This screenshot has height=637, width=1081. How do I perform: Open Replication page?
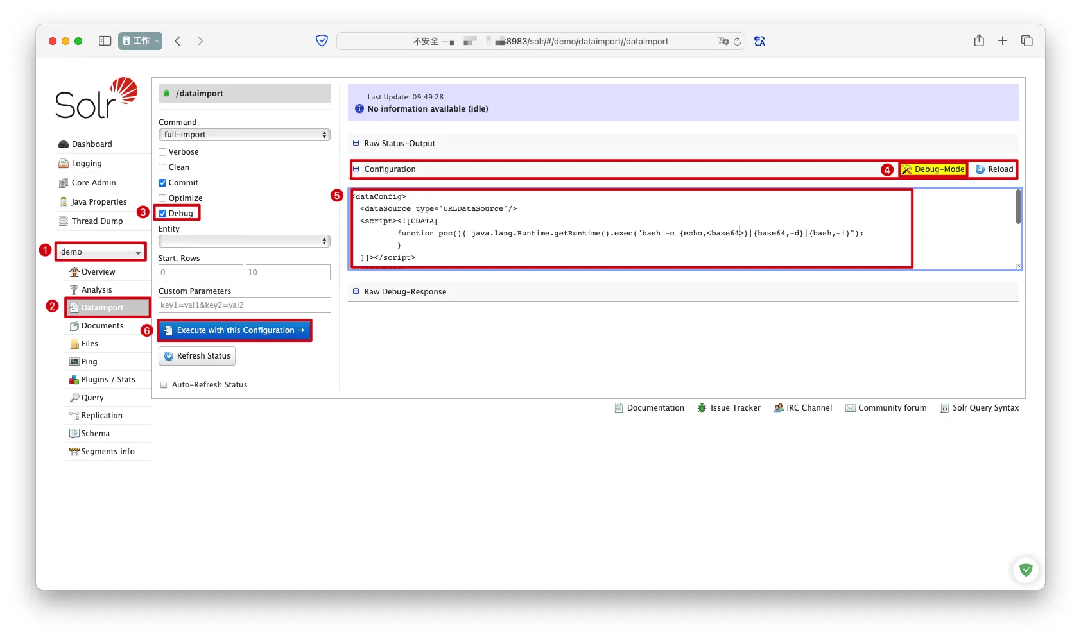tap(101, 416)
